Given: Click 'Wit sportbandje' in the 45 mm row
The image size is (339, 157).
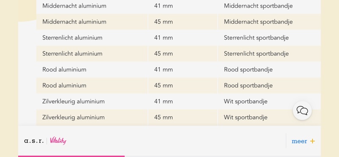Looking at the screenshot, I should (246, 118).
